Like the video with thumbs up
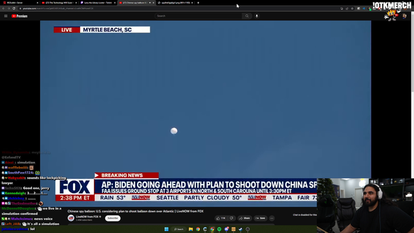 tap(221, 218)
